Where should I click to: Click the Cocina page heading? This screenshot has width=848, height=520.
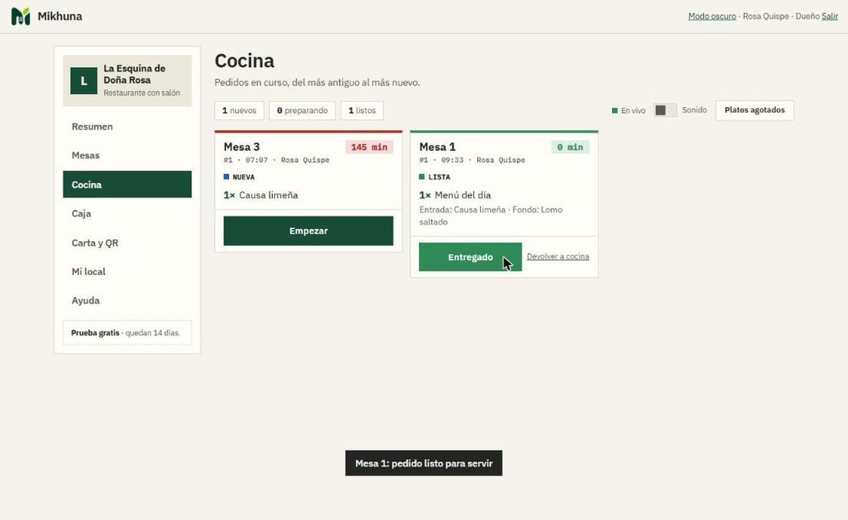(x=244, y=61)
